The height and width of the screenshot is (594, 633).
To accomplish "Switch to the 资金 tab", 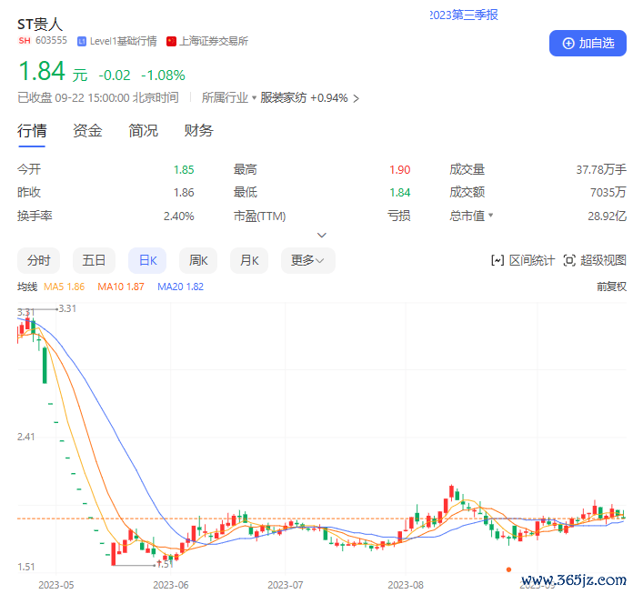I will [87, 130].
